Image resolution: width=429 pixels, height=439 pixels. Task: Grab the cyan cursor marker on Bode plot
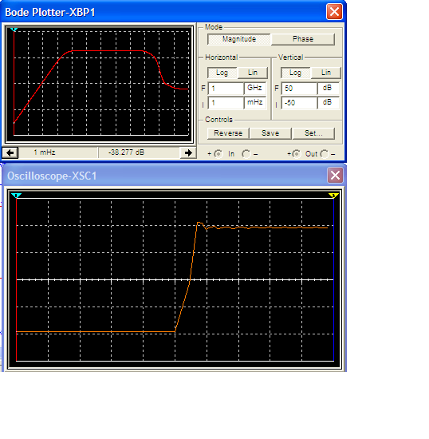click(14, 30)
